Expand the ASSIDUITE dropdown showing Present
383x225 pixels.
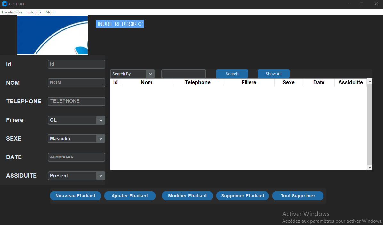(x=100, y=176)
